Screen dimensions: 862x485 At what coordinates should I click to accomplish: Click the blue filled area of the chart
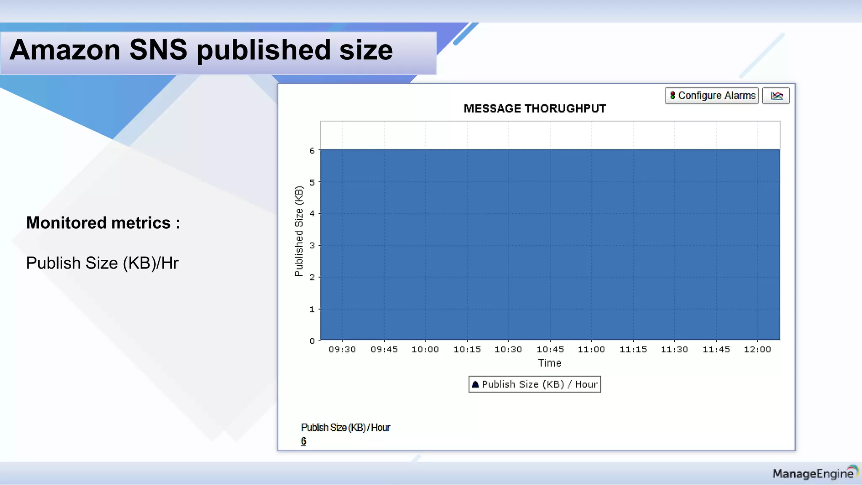(550, 245)
